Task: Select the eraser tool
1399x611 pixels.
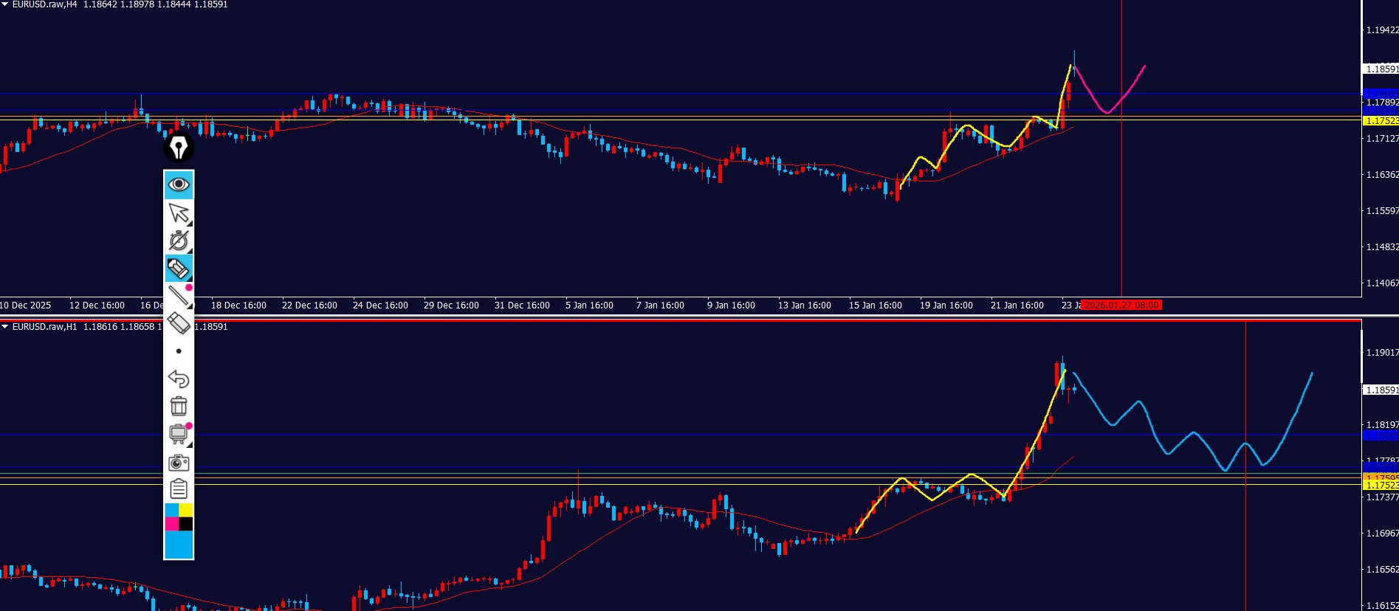Action: click(x=179, y=323)
